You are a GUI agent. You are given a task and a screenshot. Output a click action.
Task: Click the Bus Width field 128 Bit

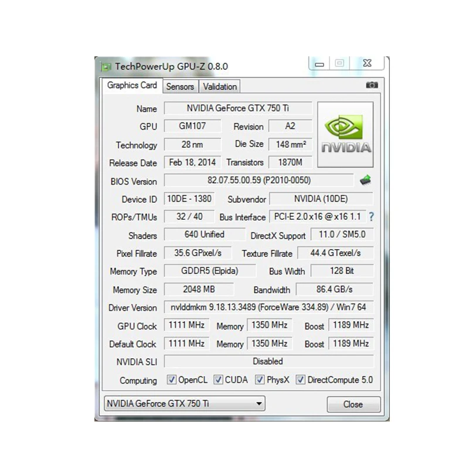pyautogui.click(x=342, y=271)
